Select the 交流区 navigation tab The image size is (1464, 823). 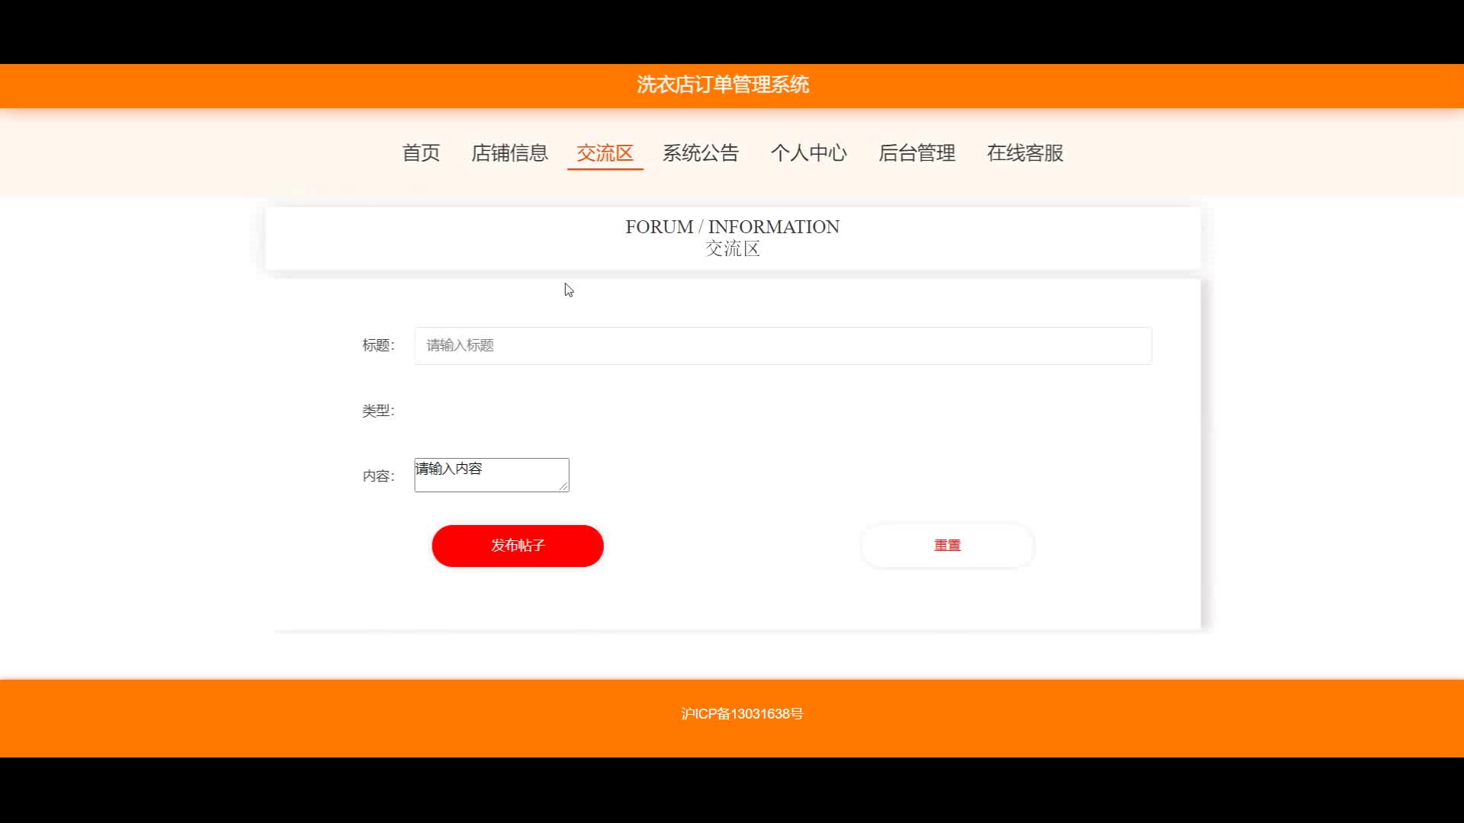click(605, 153)
